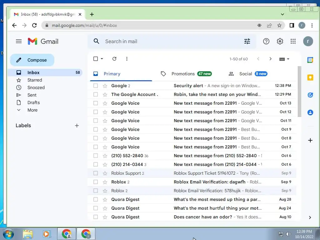Image resolution: width=320 pixels, height=240 pixels.
Task: Click the Gmail logo
Action: [x=43, y=42]
